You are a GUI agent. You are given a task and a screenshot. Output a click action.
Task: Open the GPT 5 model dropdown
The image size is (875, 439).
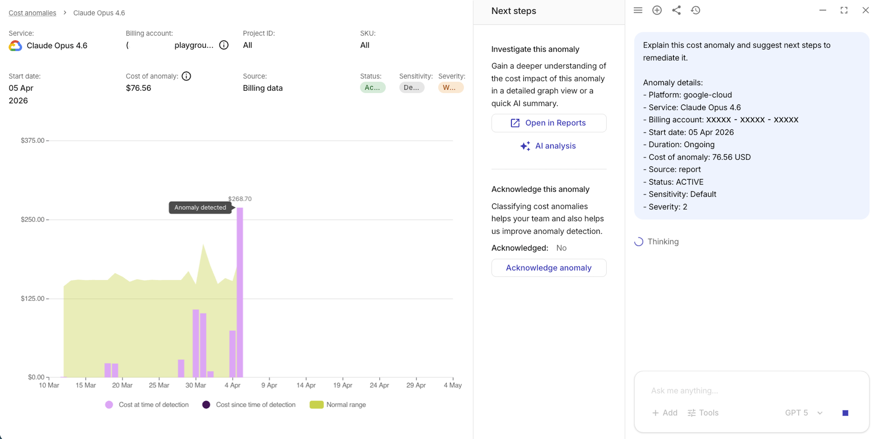pyautogui.click(x=803, y=413)
